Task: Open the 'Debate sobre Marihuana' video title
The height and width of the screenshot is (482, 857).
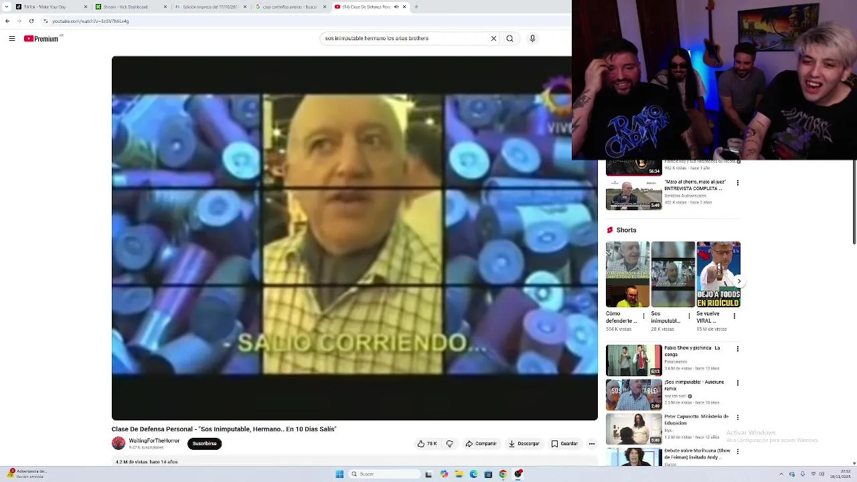Action: pos(697,454)
